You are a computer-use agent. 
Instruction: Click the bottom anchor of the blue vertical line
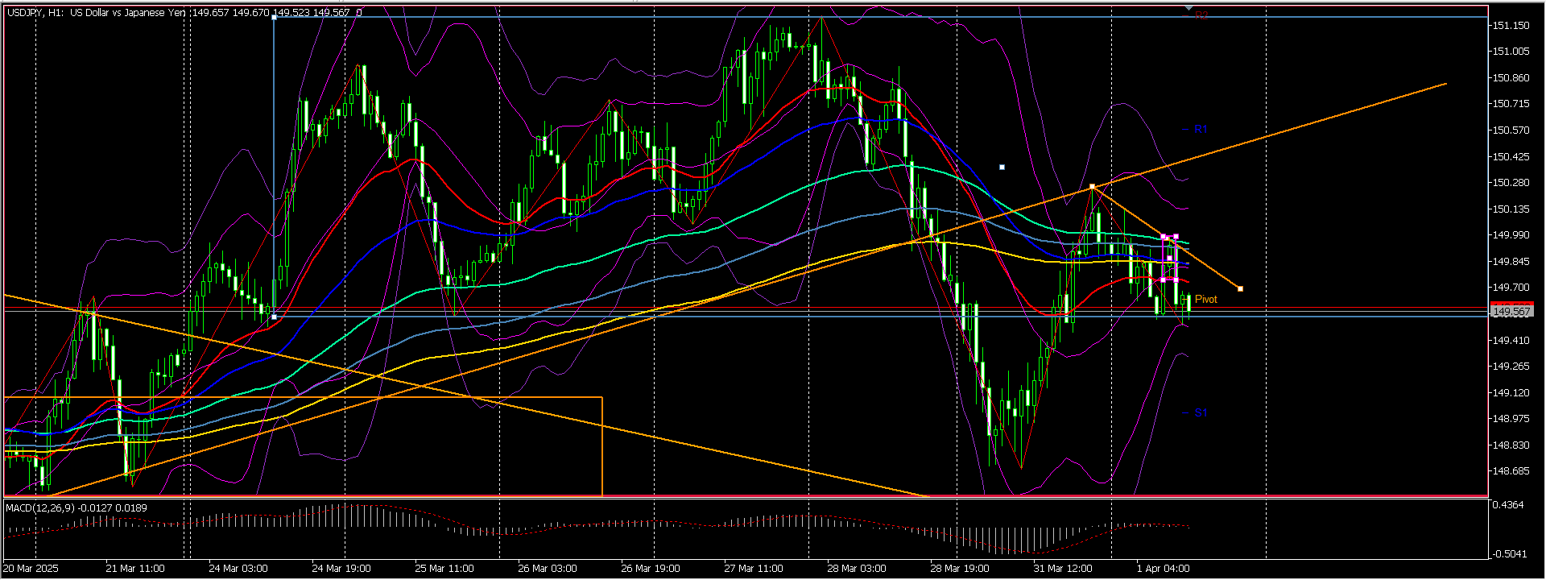[x=274, y=317]
